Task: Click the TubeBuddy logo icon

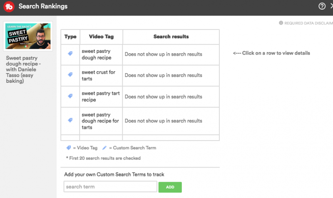Action: [9, 7]
